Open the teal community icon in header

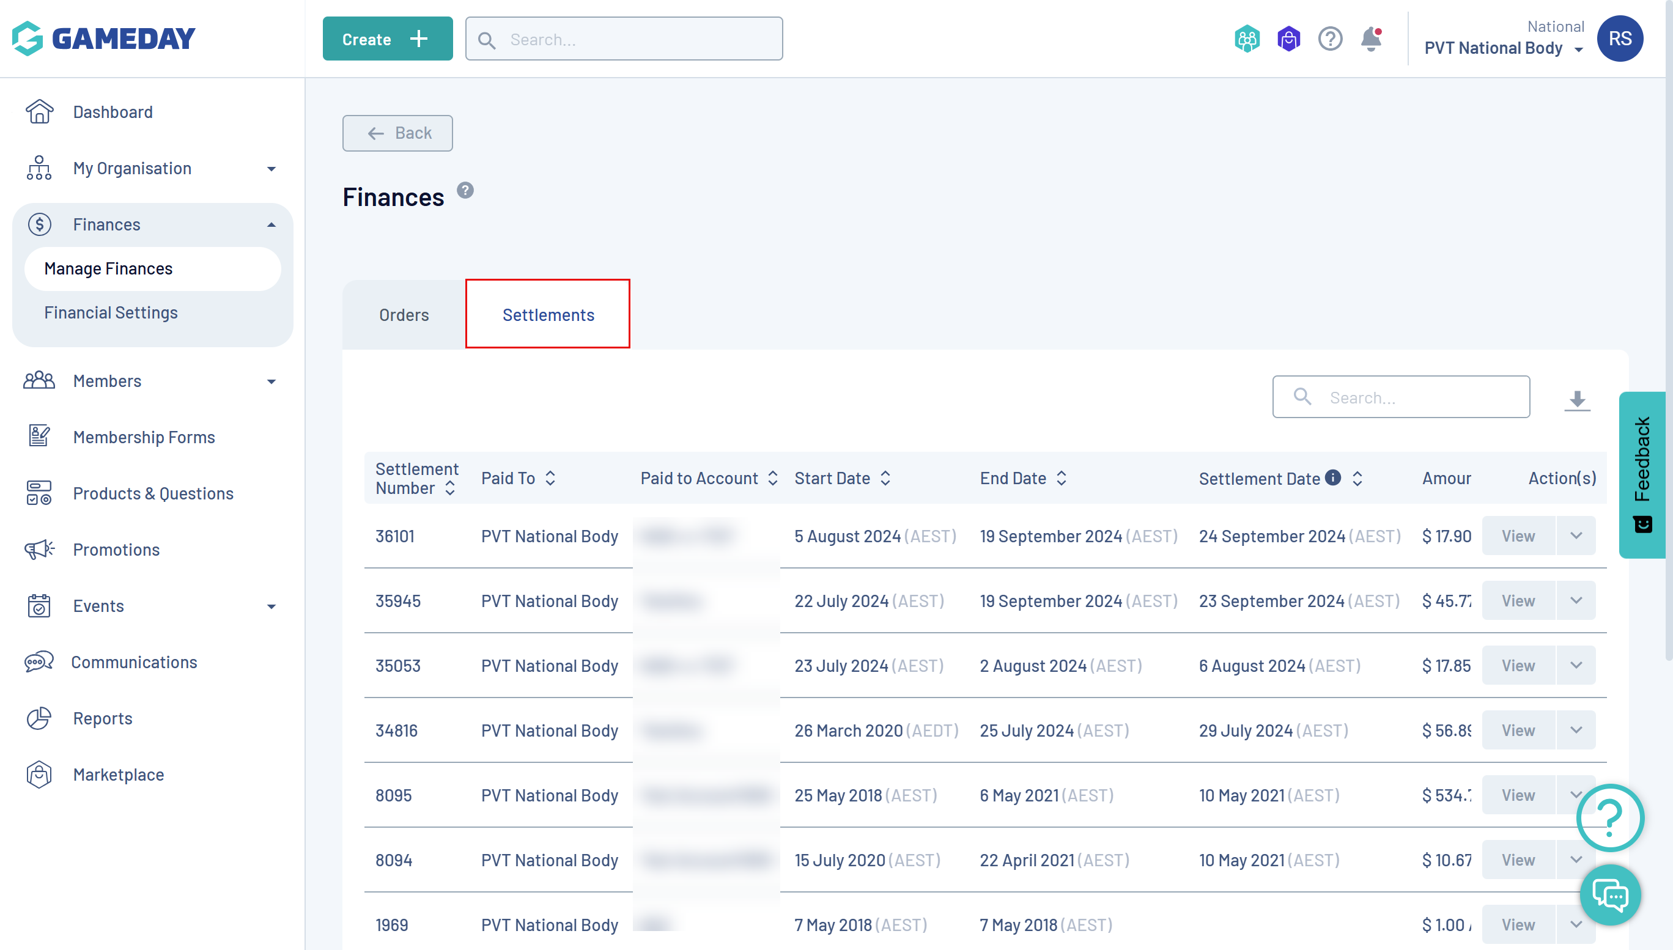click(1247, 39)
